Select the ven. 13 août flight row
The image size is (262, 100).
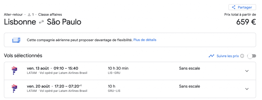point(130,71)
